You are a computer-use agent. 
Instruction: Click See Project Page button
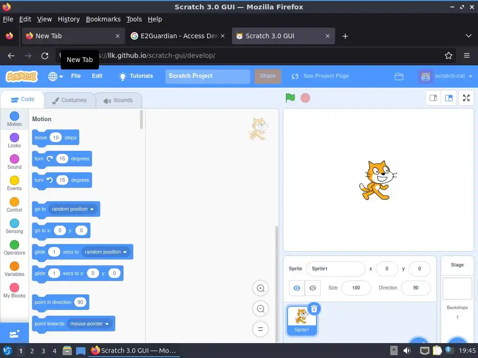point(320,76)
